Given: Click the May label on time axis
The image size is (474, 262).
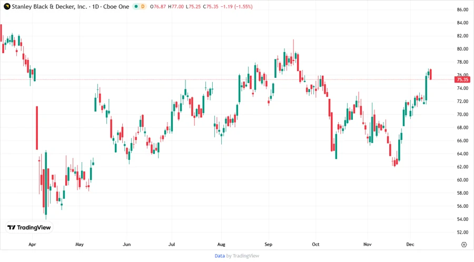Looking at the screenshot, I should tap(80, 244).
